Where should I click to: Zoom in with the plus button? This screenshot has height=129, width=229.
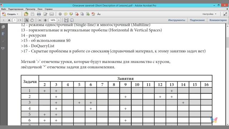pyautogui.click(x=45, y=20)
